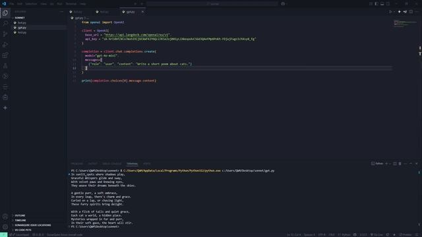Maximize panel using the up chevron

(411, 164)
